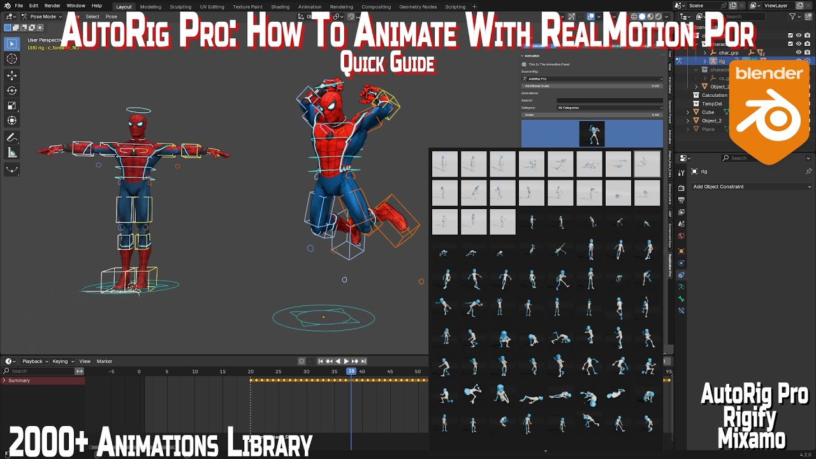Open the Window menu
Image resolution: width=816 pixels, height=459 pixels.
[x=76, y=6]
